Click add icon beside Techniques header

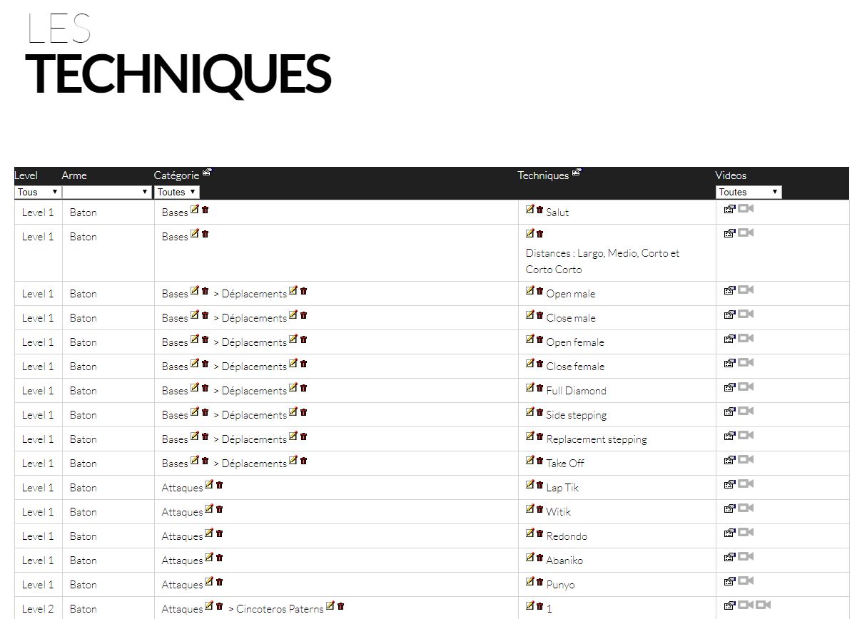click(x=577, y=173)
